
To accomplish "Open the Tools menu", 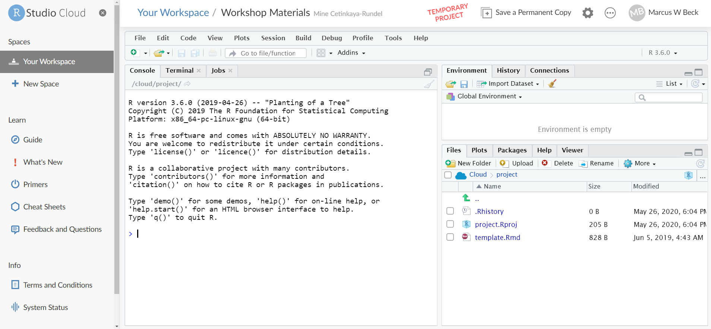I will [393, 38].
